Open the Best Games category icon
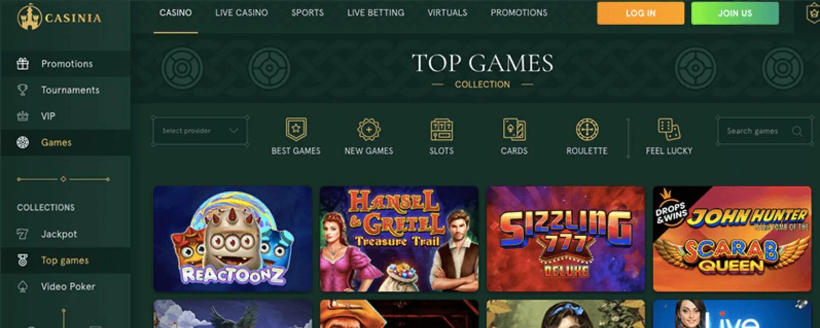The width and height of the screenshot is (820, 328). point(296,129)
